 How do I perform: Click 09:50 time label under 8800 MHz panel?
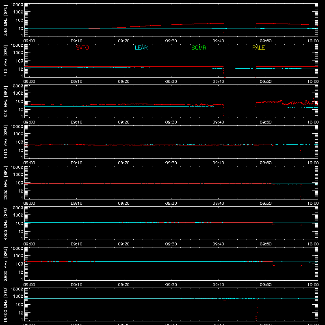click(266, 285)
